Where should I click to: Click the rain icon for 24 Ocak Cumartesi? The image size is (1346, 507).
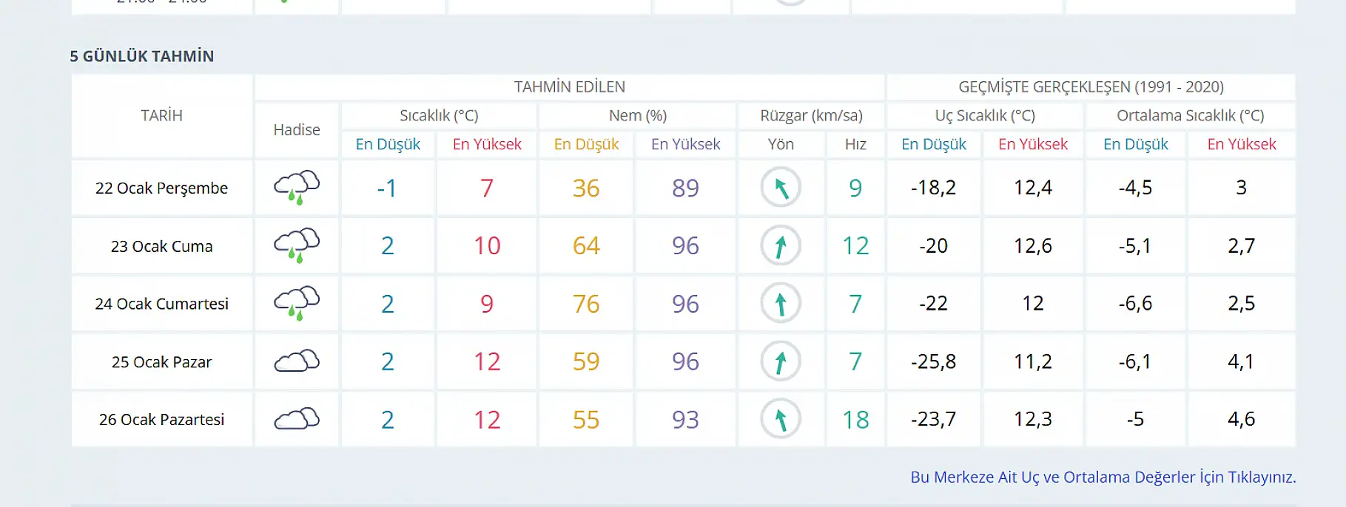click(297, 303)
